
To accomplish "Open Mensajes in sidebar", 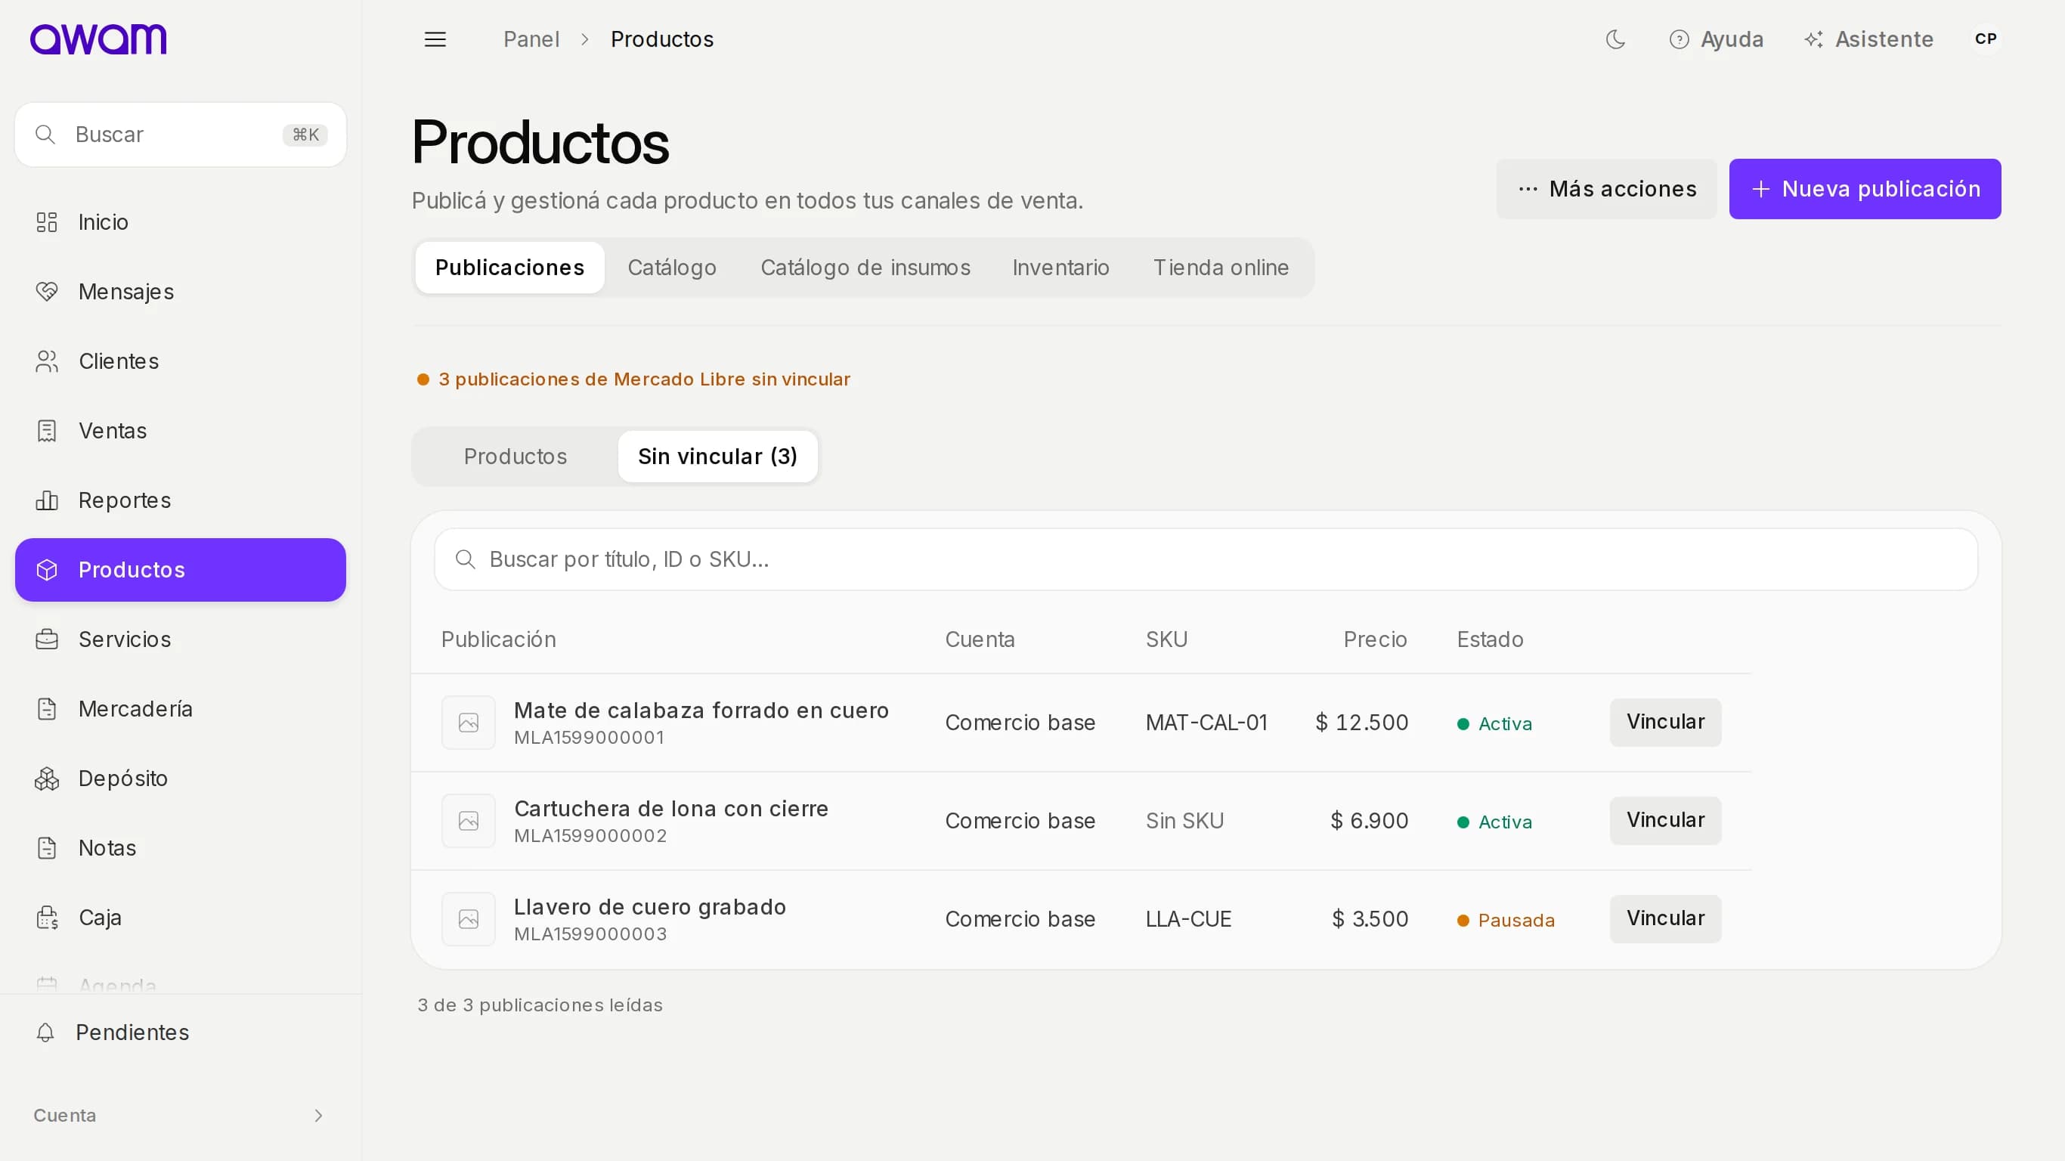I will pyautogui.click(x=181, y=292).
